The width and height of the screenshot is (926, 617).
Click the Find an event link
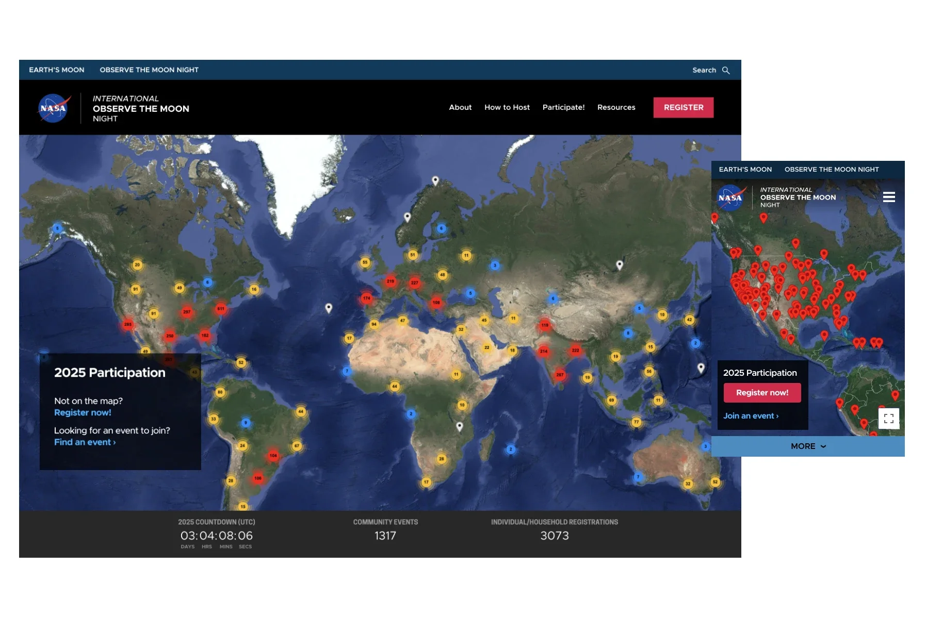tap(82, 442)
